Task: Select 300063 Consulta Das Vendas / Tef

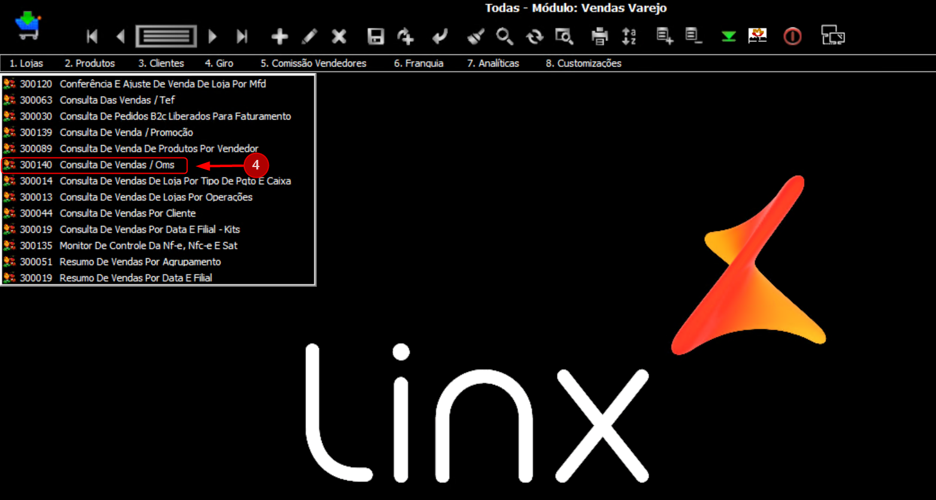Action: [158, 100]
